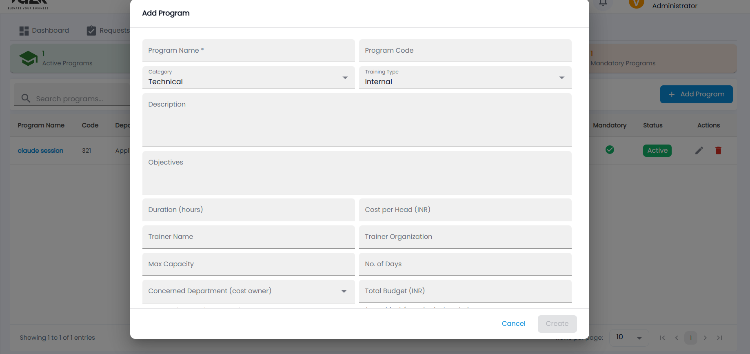
Task: Click the Total Budget (INR) field
Action: click(465, 291)
